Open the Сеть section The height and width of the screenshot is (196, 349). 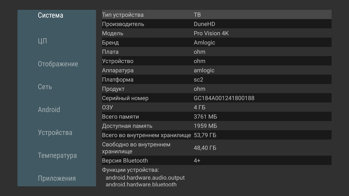(x=45, y=87)
